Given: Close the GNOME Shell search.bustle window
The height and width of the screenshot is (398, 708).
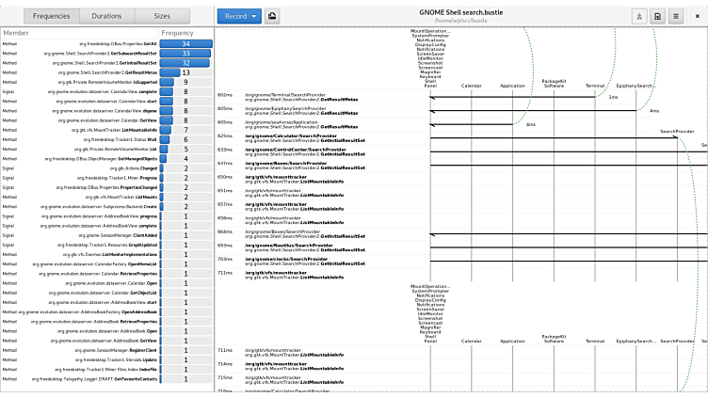Looking at the screenshot, I should point(698,16).
